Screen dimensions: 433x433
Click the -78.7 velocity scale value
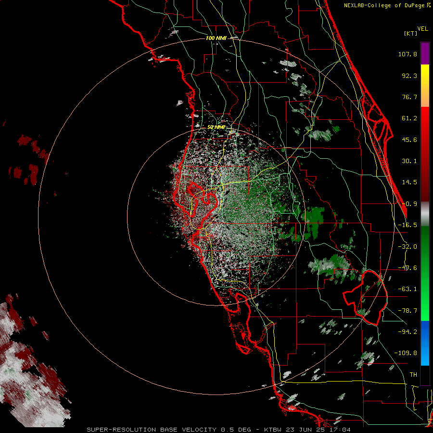[408, 311]
